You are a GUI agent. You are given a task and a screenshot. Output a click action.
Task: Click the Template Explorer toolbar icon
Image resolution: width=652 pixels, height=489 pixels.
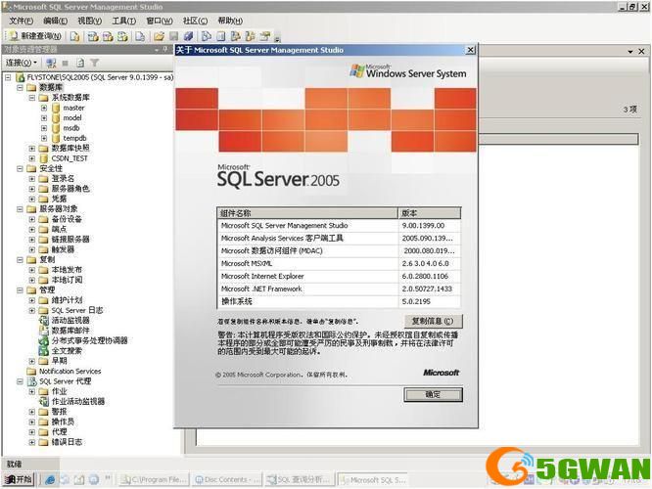(250, 36)
